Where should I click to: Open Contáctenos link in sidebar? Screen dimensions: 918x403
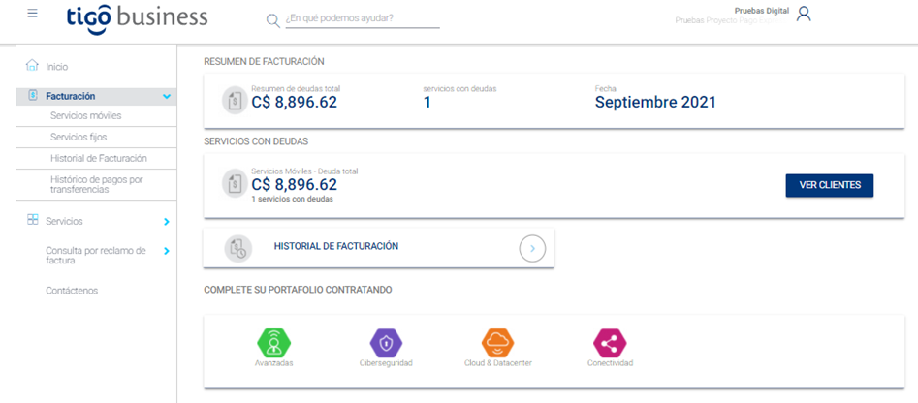pos(72,290)
